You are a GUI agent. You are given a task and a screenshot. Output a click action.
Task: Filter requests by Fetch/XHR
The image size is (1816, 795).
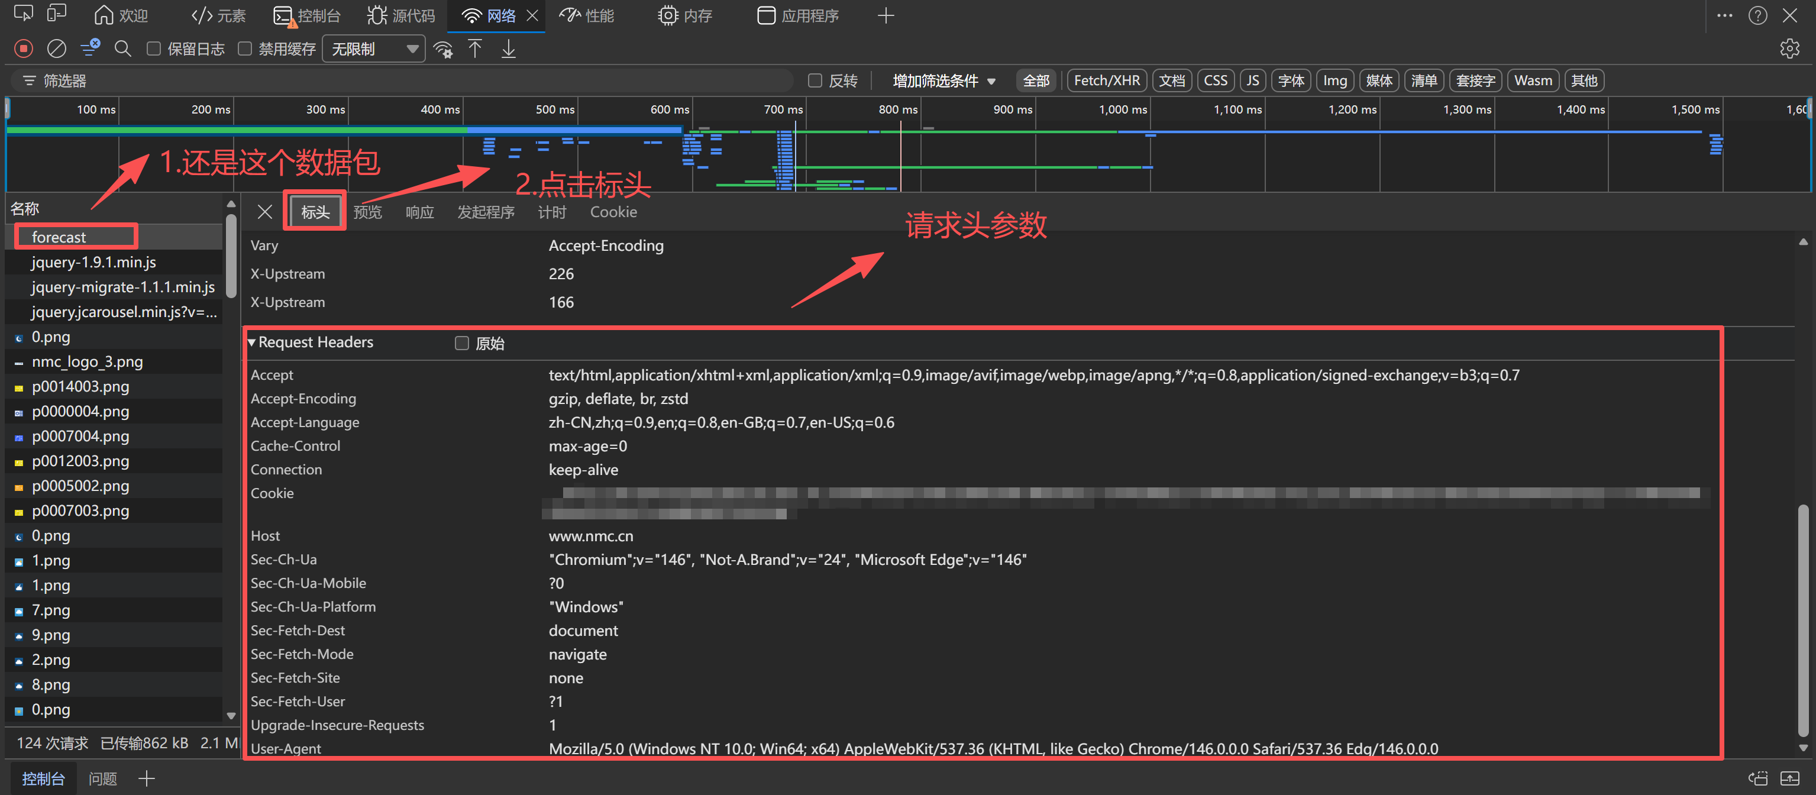(1106, 81)
